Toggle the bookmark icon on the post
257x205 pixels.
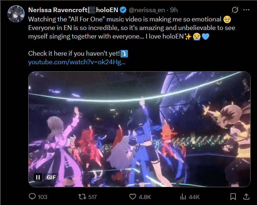pyautogui.click(x=233, y=196)
